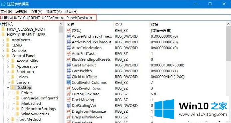Click the values pane vertical scrollbar thumb

pos(228,44)
